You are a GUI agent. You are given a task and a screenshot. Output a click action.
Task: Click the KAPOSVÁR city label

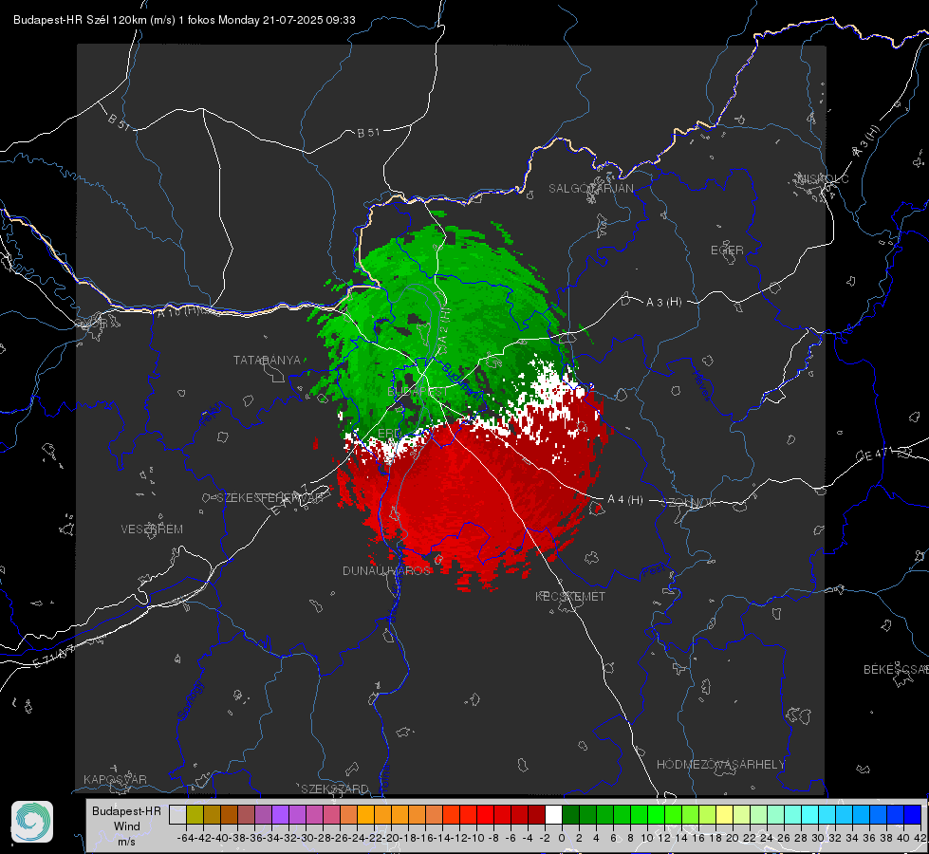(x=115, y=779)
